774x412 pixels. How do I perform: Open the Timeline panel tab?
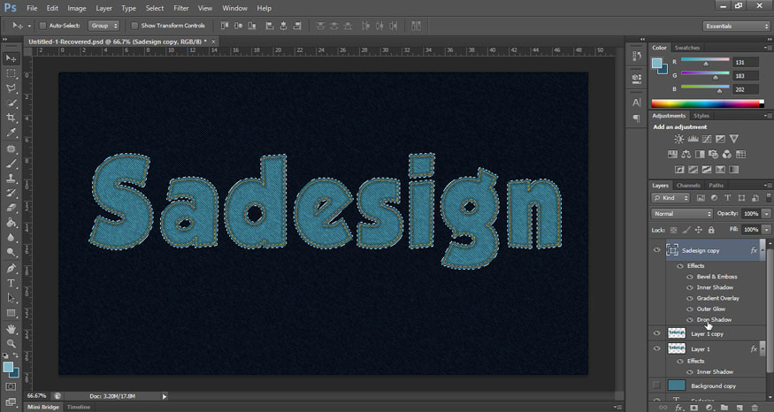tap(79, 407)
